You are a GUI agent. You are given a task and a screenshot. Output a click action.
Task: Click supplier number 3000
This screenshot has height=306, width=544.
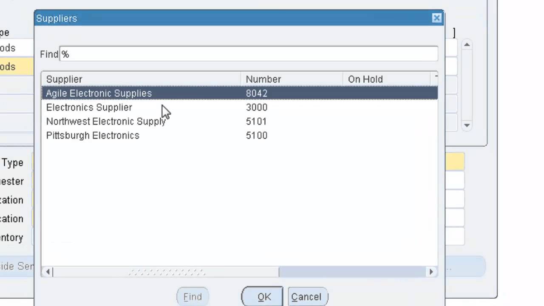257,107
